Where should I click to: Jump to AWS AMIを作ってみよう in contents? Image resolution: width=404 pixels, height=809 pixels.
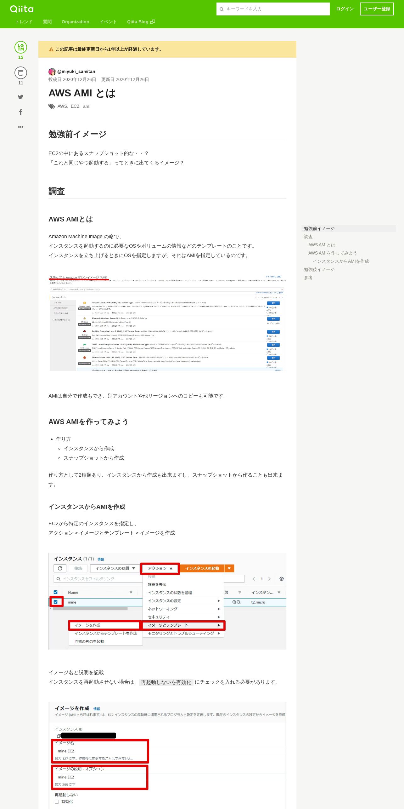333,253
